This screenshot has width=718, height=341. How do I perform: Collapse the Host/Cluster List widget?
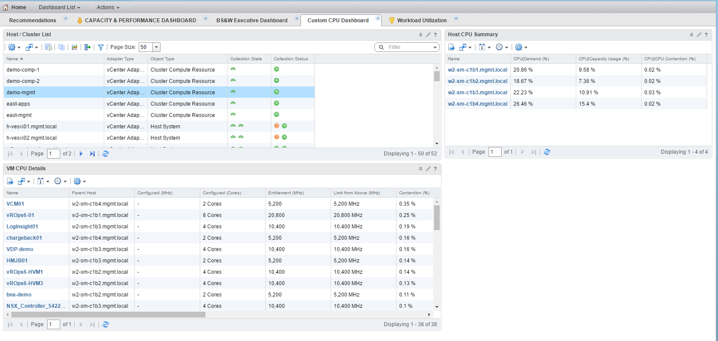(x=421, y=35)
